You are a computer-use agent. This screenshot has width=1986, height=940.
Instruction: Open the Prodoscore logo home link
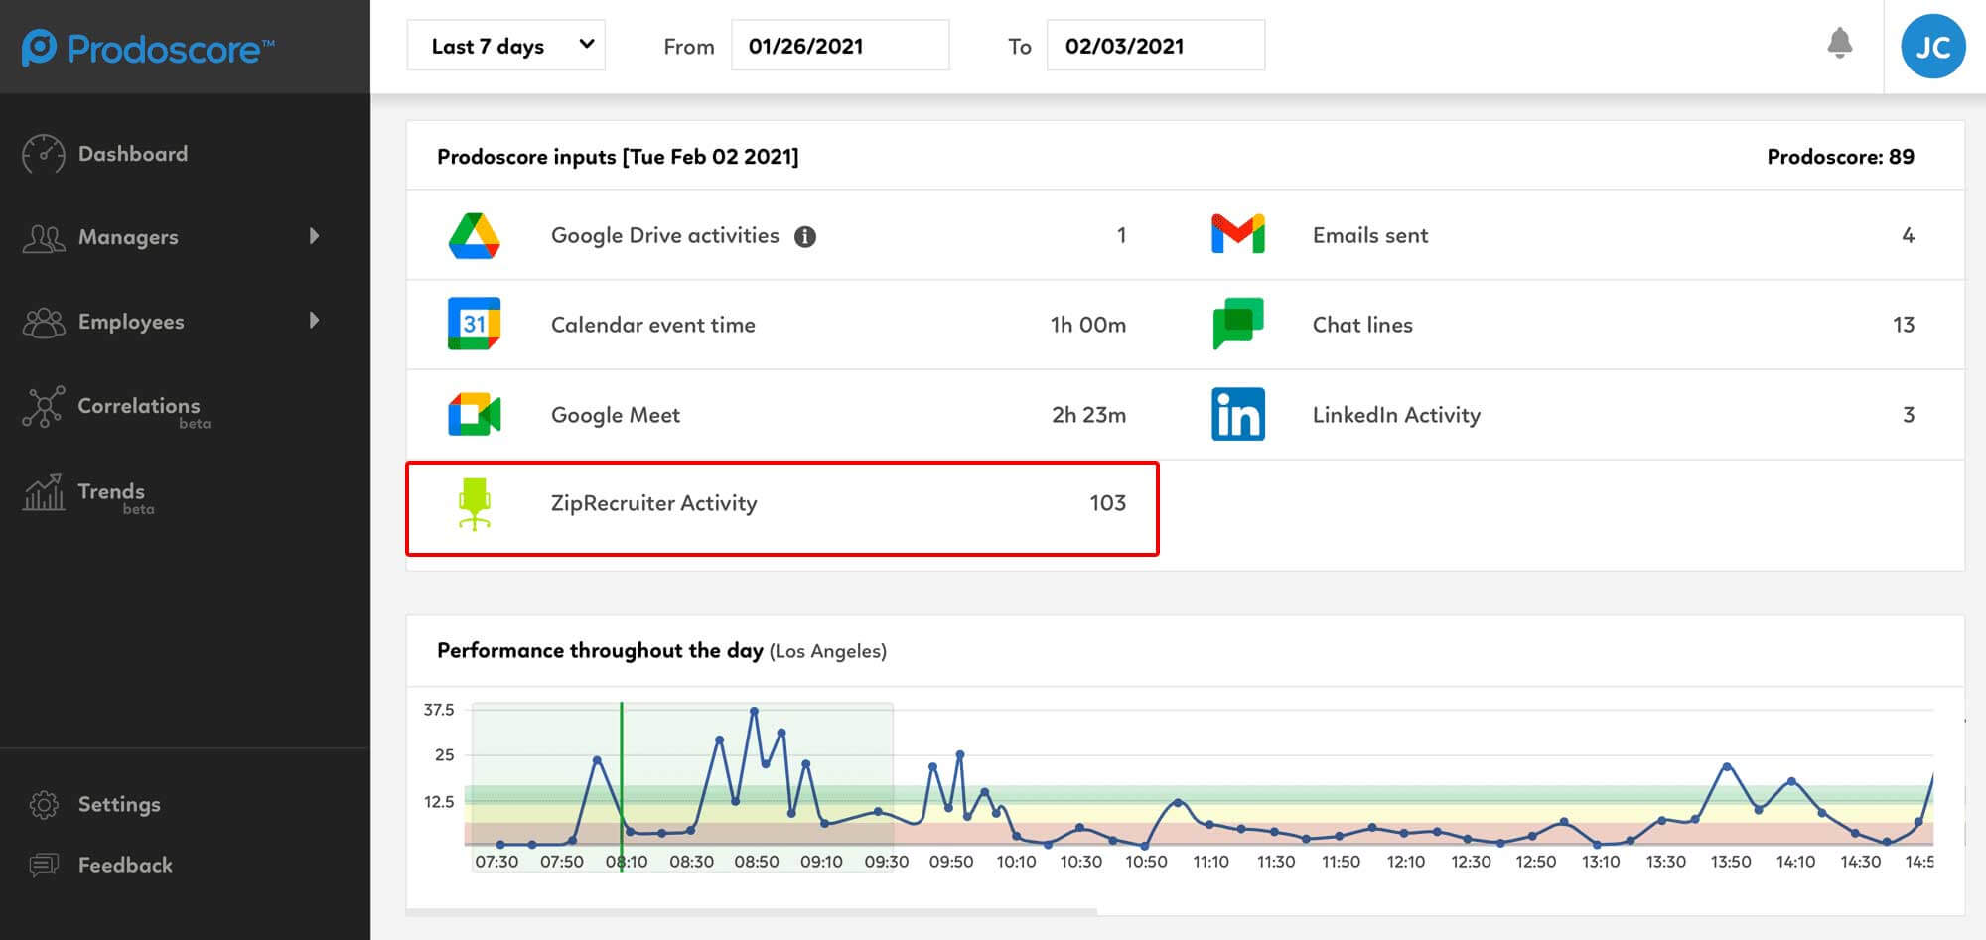[148, 48]
